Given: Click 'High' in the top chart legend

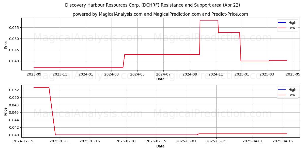Looking at the screenshot, I should (292, 23).
